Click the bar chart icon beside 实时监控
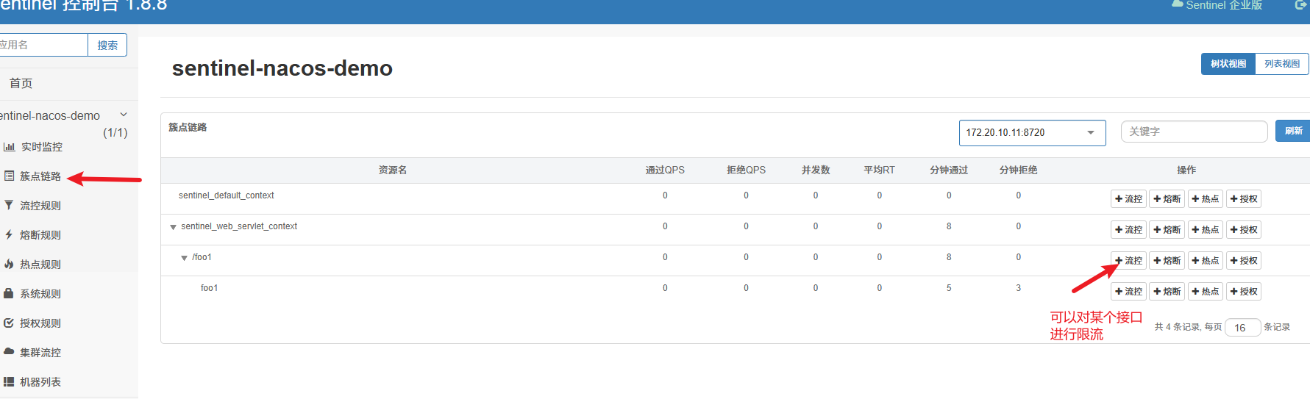1310x399 pixels. click(x=9, y=147)
